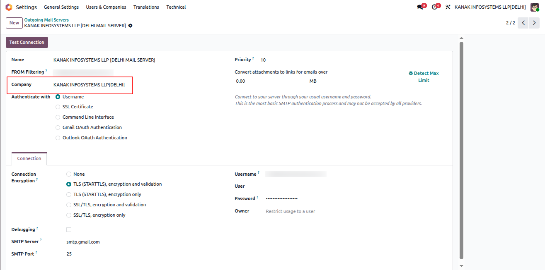545x270 pixels.
Task: Open the Odoo apps home icon
Action: click(x=9, y=7)
